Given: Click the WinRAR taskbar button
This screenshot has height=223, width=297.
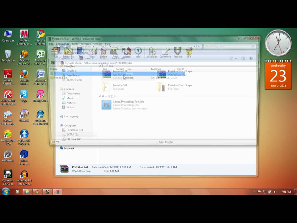Looking at the screenshot, I should tap(58, 192).
